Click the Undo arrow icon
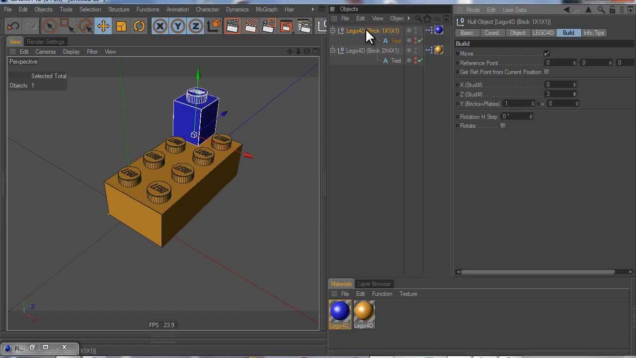Image resolution: width=636 pixels, height=358 pixels. [x=13, y=26]
